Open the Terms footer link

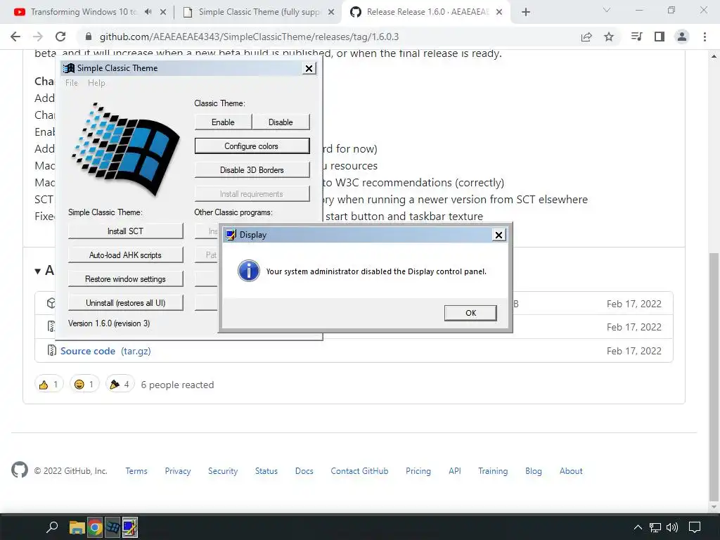[x=136, y=471]
